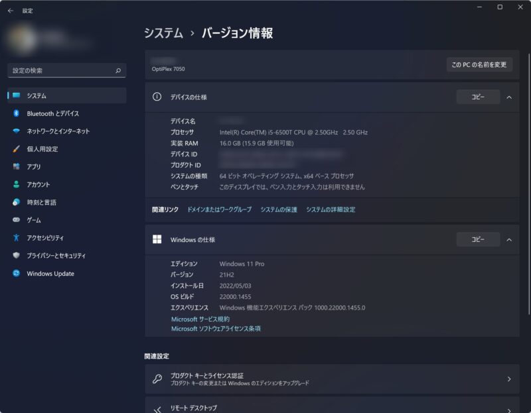Click the アカウント person icon
This screenshot has height=413, width=531.
[x=16, y=184]
